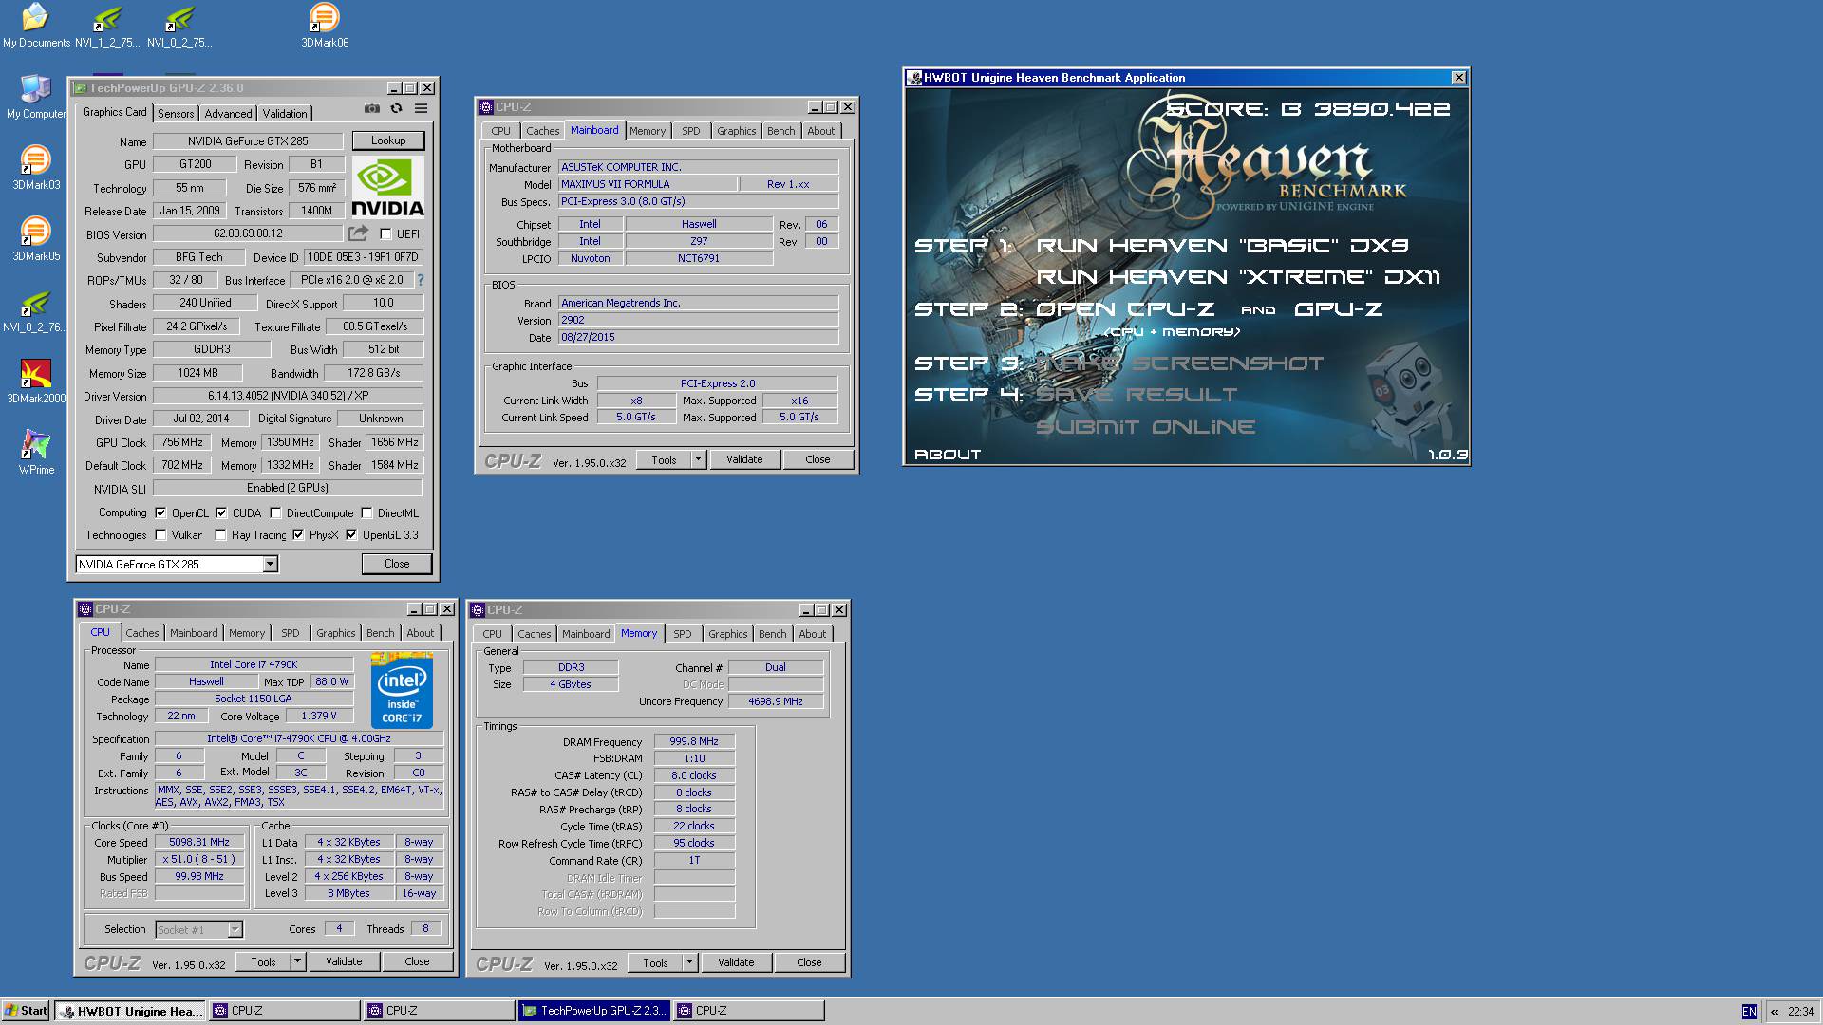This screenshot has height=1025, width=1823.
Task: Launch 3DMark2000 desktop shortcut
Action: pos(36,382)
